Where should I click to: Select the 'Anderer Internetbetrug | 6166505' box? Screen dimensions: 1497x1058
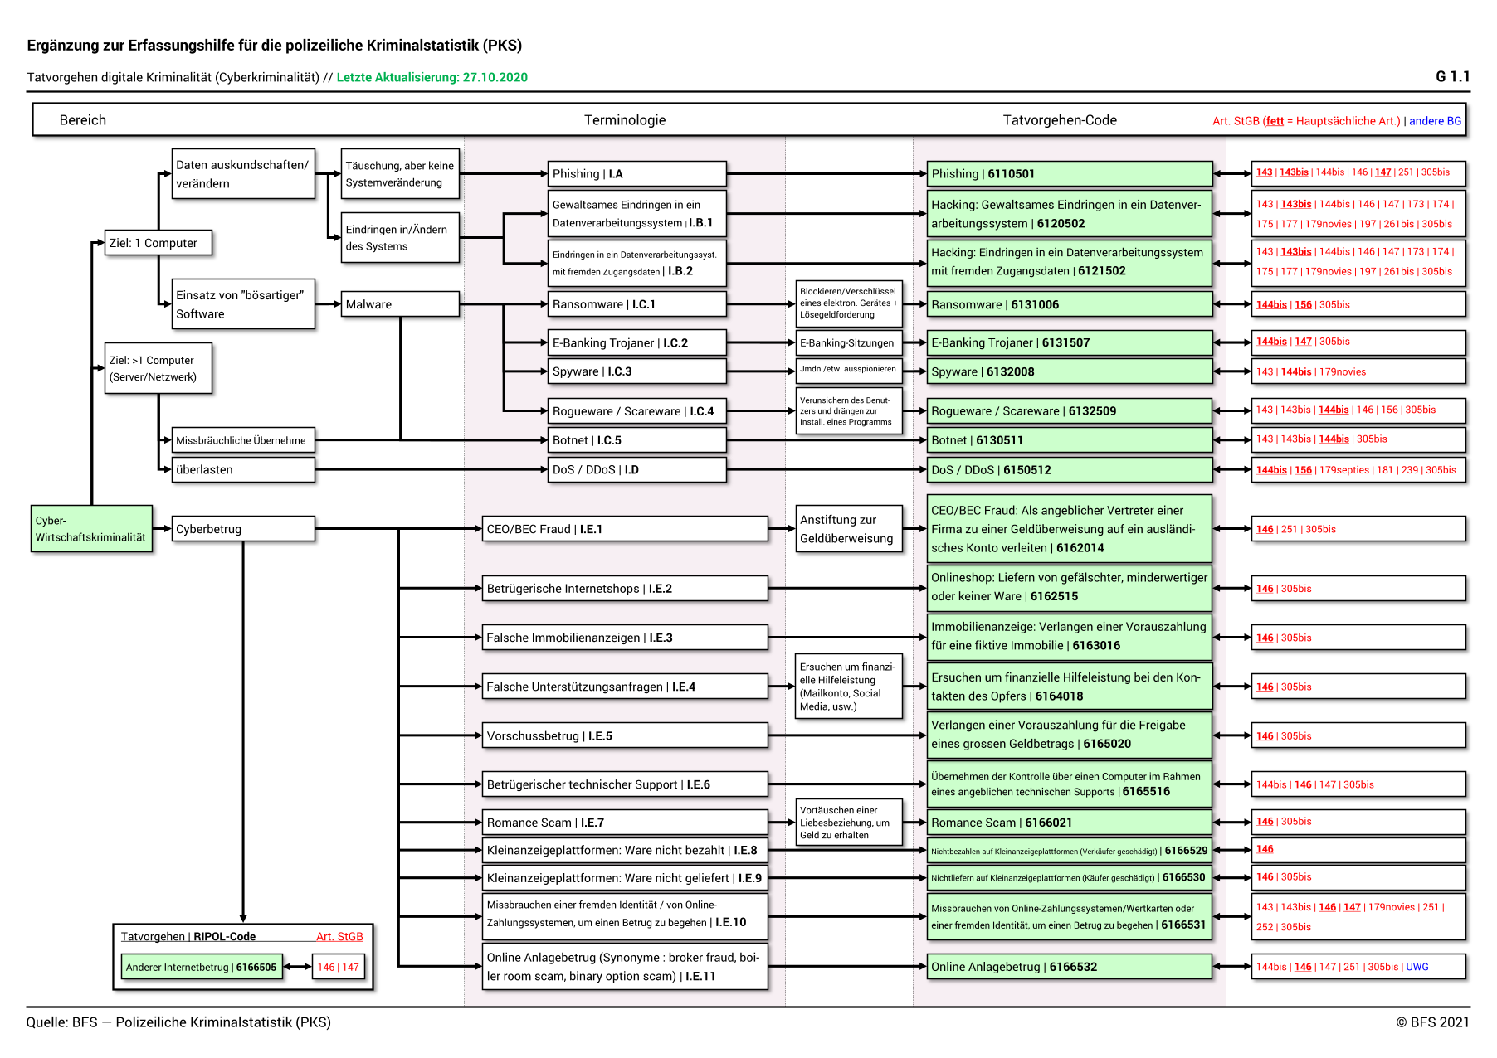coord(201,967)
